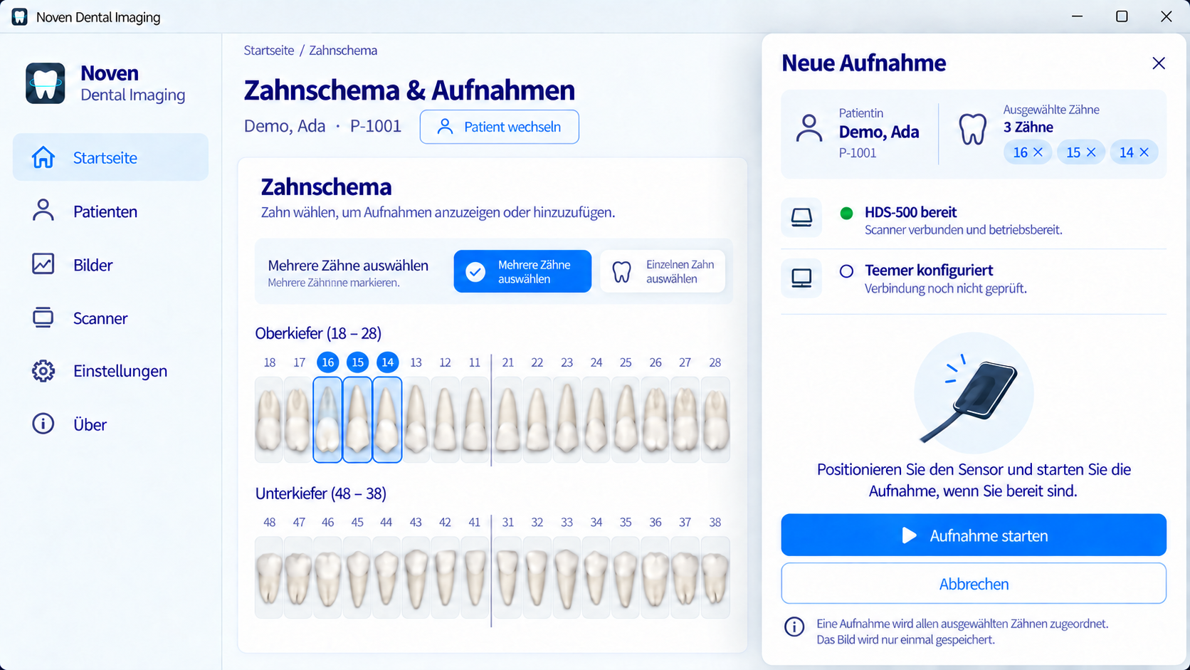Click the Noven tooth logo in sidebar
This screenshot has width=1190, height=670.
click(x=46, y=83)
